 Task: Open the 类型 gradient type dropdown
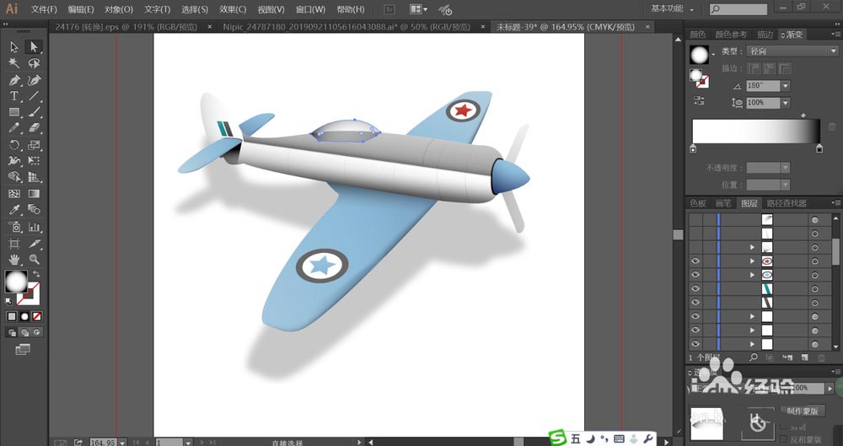pos(792,51)
